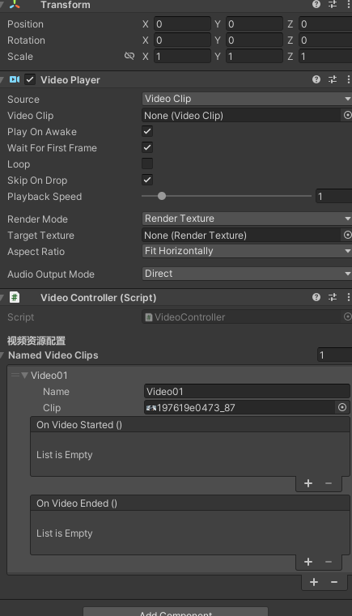Click Position X input field

click(182, 24)
